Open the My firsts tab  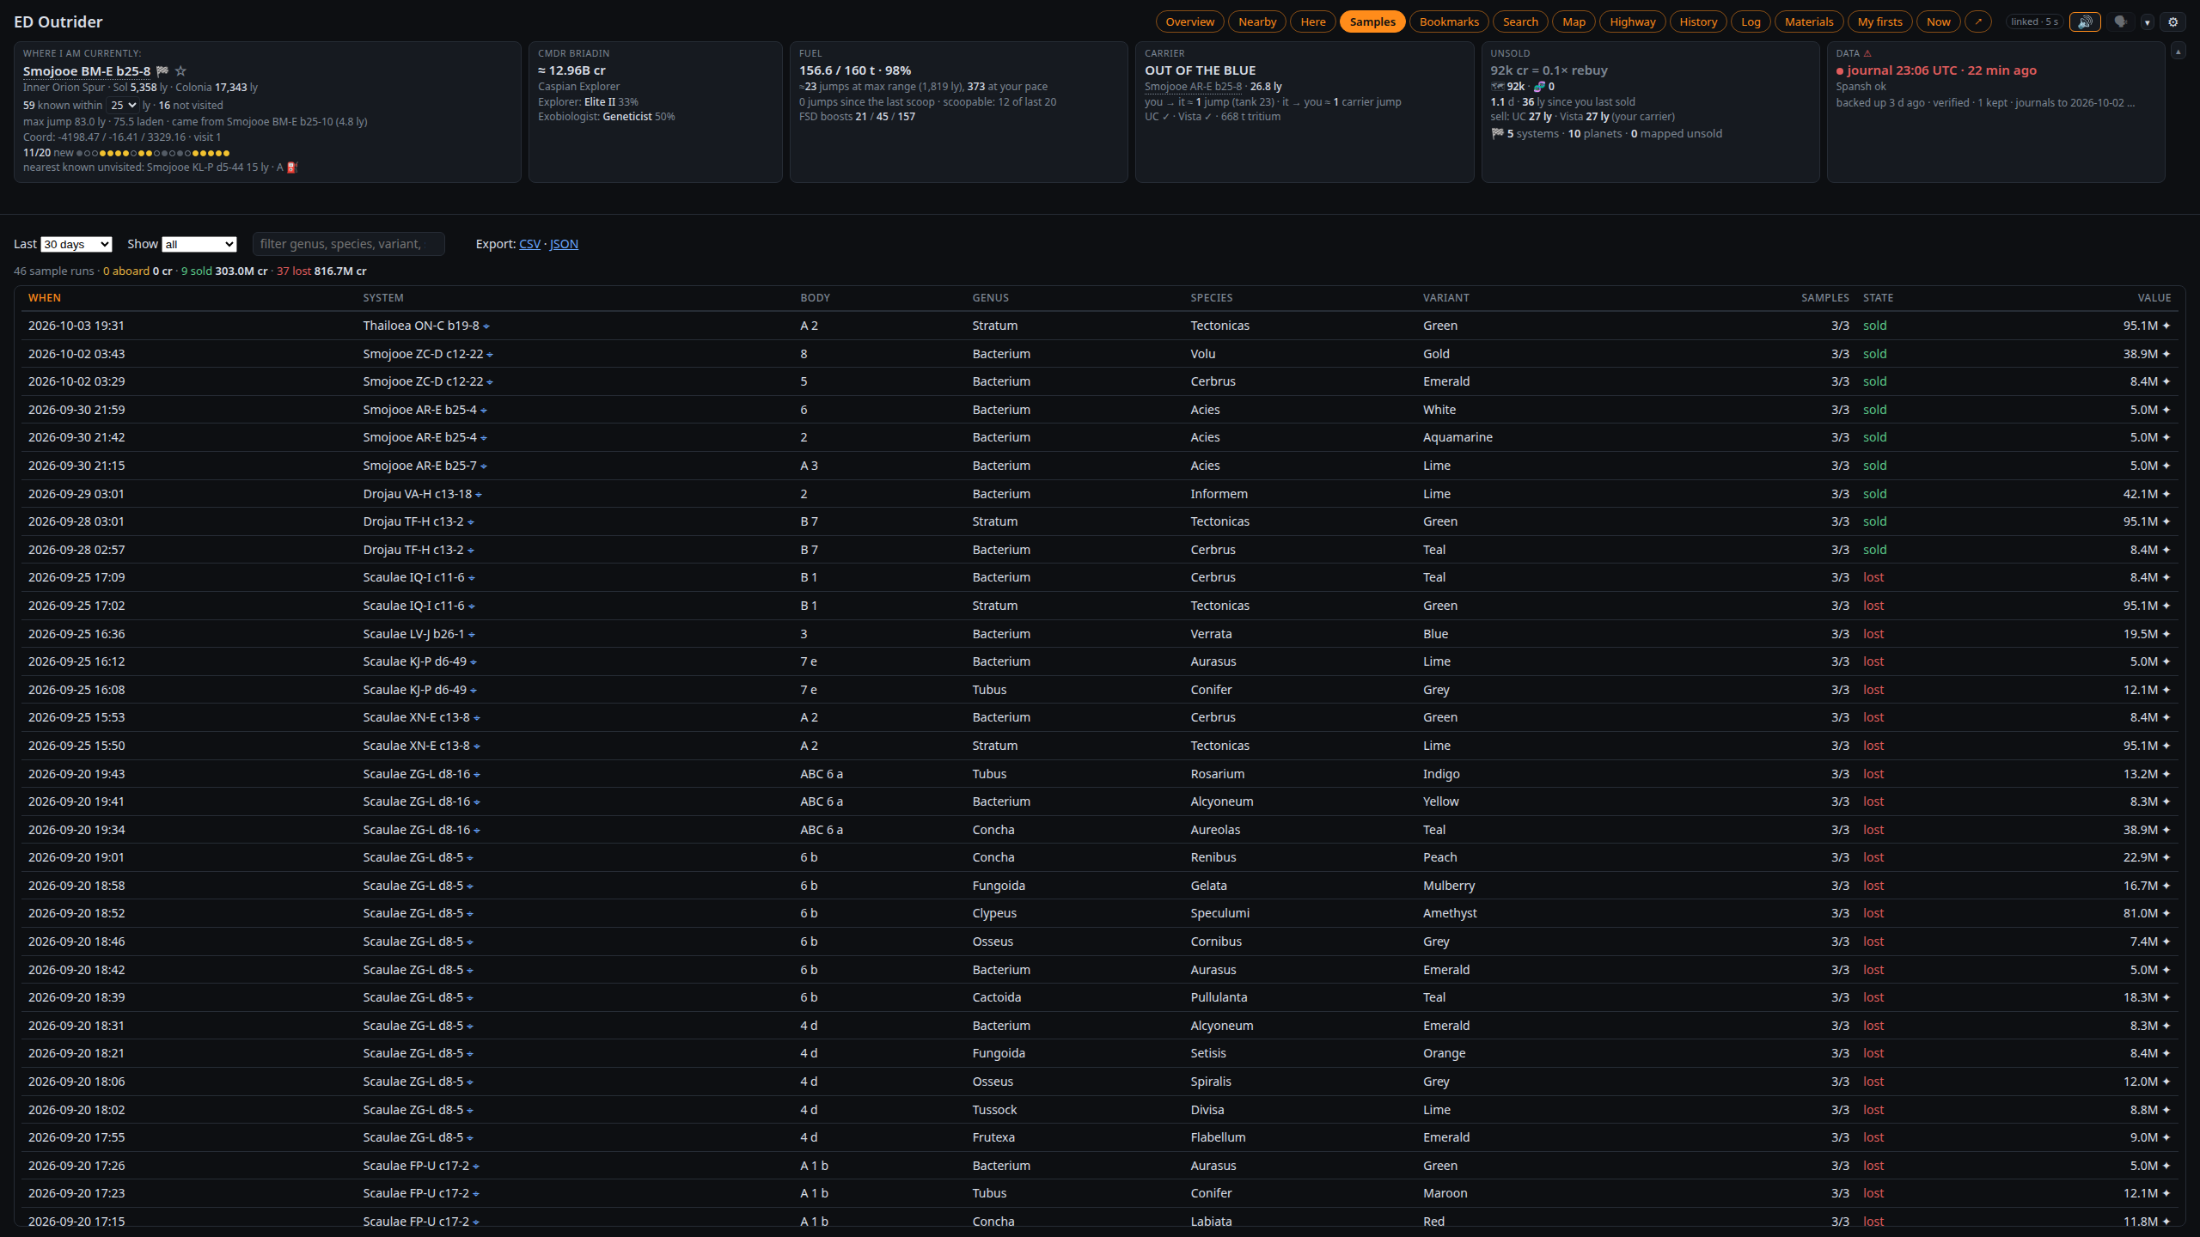pos(1879,22)
